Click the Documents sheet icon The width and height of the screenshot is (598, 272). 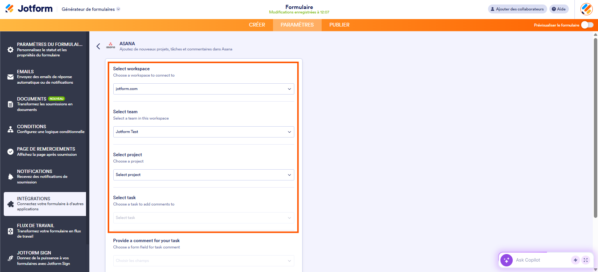coord(10,104)
